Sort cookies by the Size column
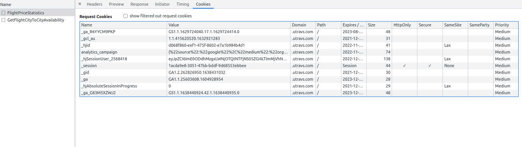This screenshot has width=522, height=147. (x=379, y=25)
